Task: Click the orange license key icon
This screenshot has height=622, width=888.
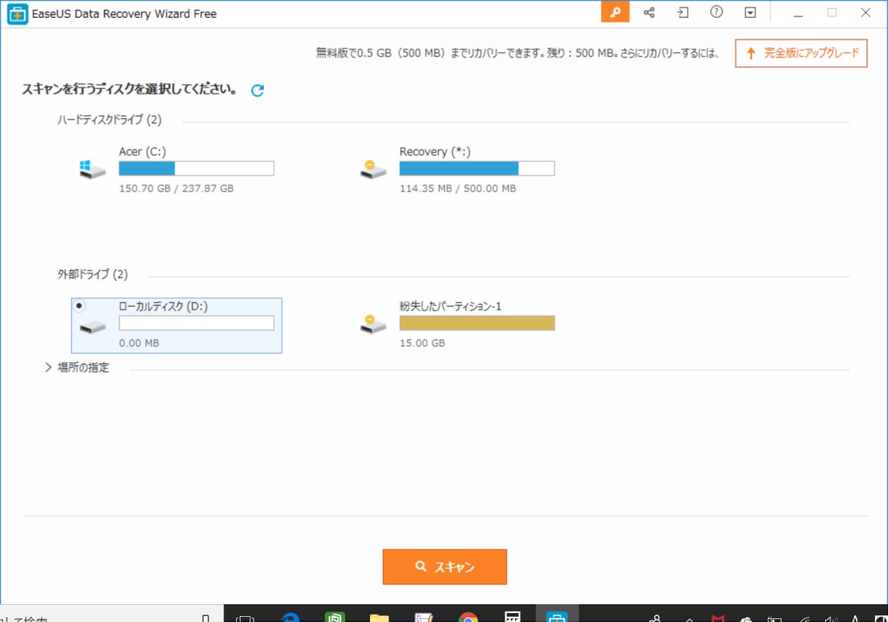Action: [615, 13]
